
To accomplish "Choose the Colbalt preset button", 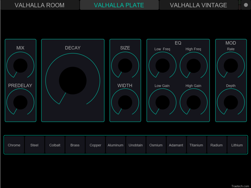I will (x=55, y=145).
